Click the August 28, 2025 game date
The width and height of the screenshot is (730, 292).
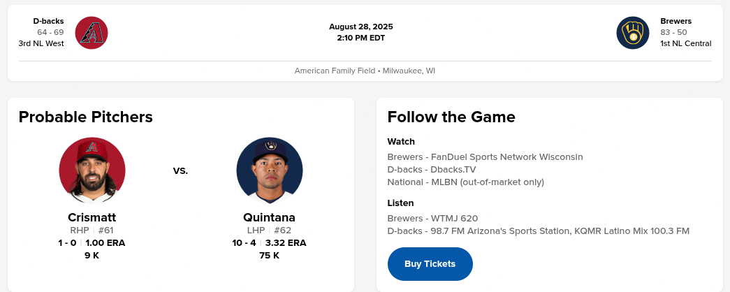coord(365,27)
